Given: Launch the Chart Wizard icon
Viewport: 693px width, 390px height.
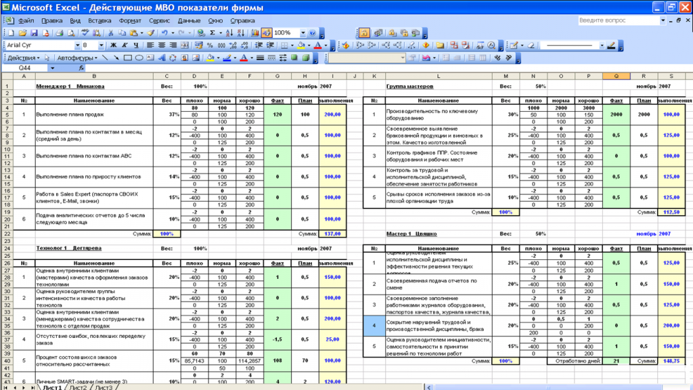Looking at the screenshot, I should coord(255,33).
